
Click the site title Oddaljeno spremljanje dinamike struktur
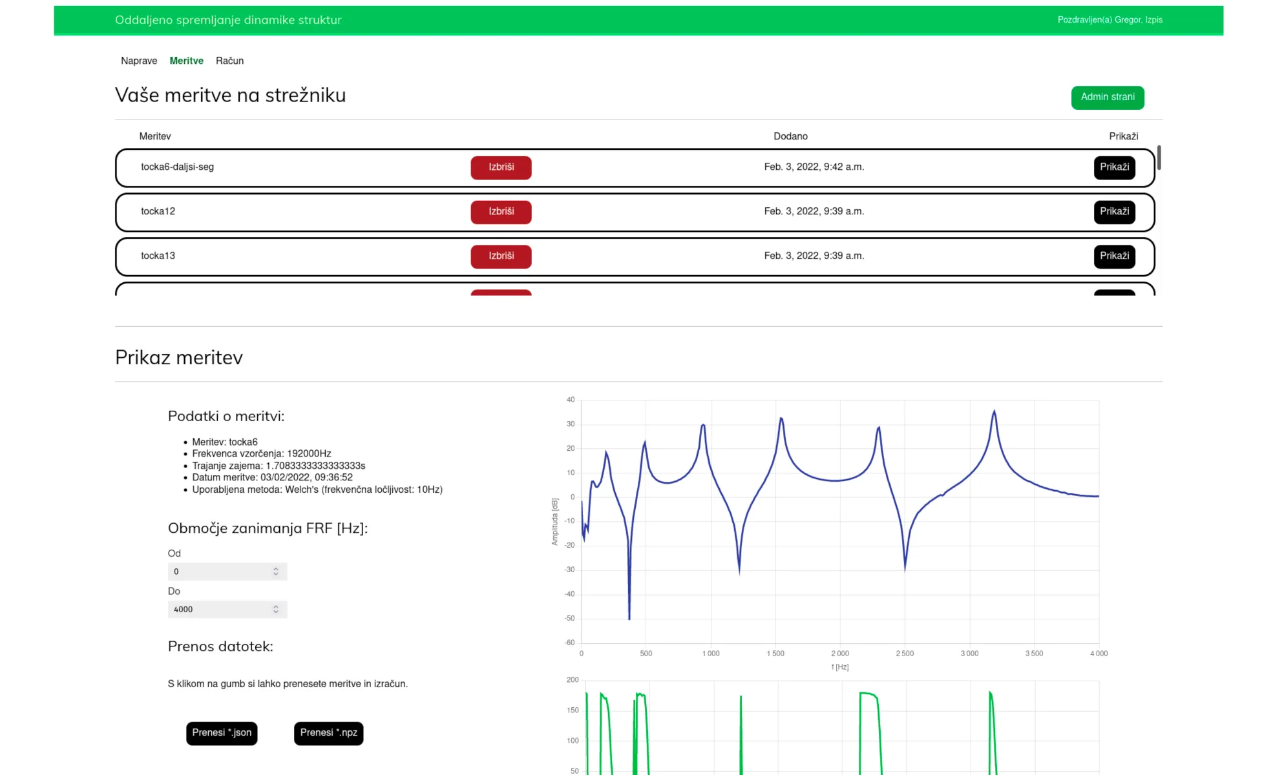coord(228,20)
